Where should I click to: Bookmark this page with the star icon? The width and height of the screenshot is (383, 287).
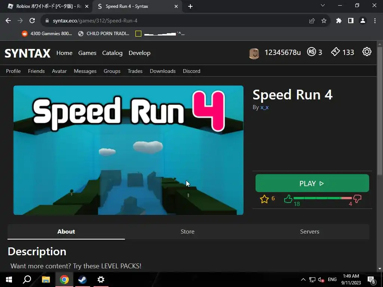click(324, 21)
